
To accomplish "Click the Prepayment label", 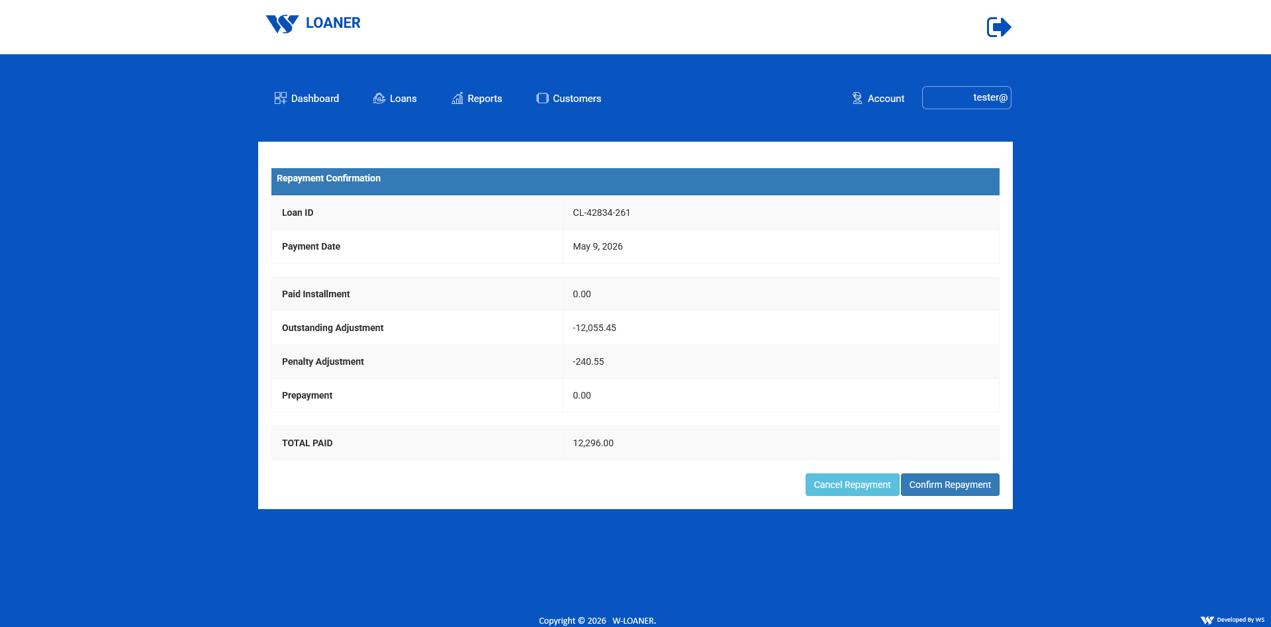I will pyautogui.click(x=307, y=395).
